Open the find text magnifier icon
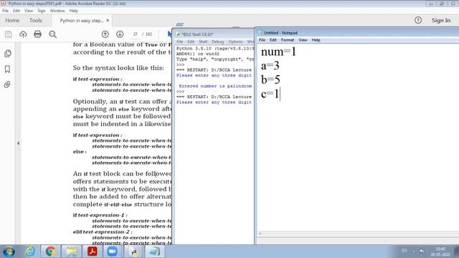Screen dimensions: 459x258 pos(52,34)
